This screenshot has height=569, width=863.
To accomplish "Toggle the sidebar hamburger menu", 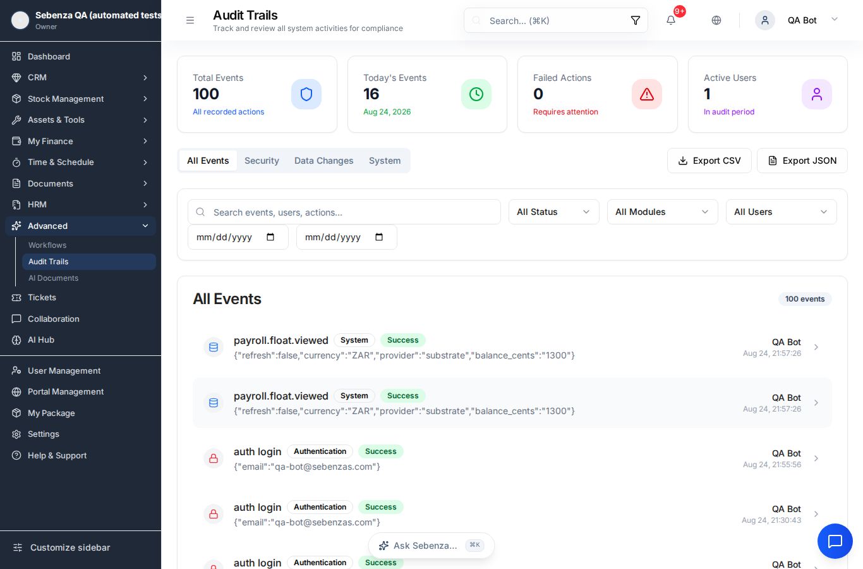I will tap(190, 20).
